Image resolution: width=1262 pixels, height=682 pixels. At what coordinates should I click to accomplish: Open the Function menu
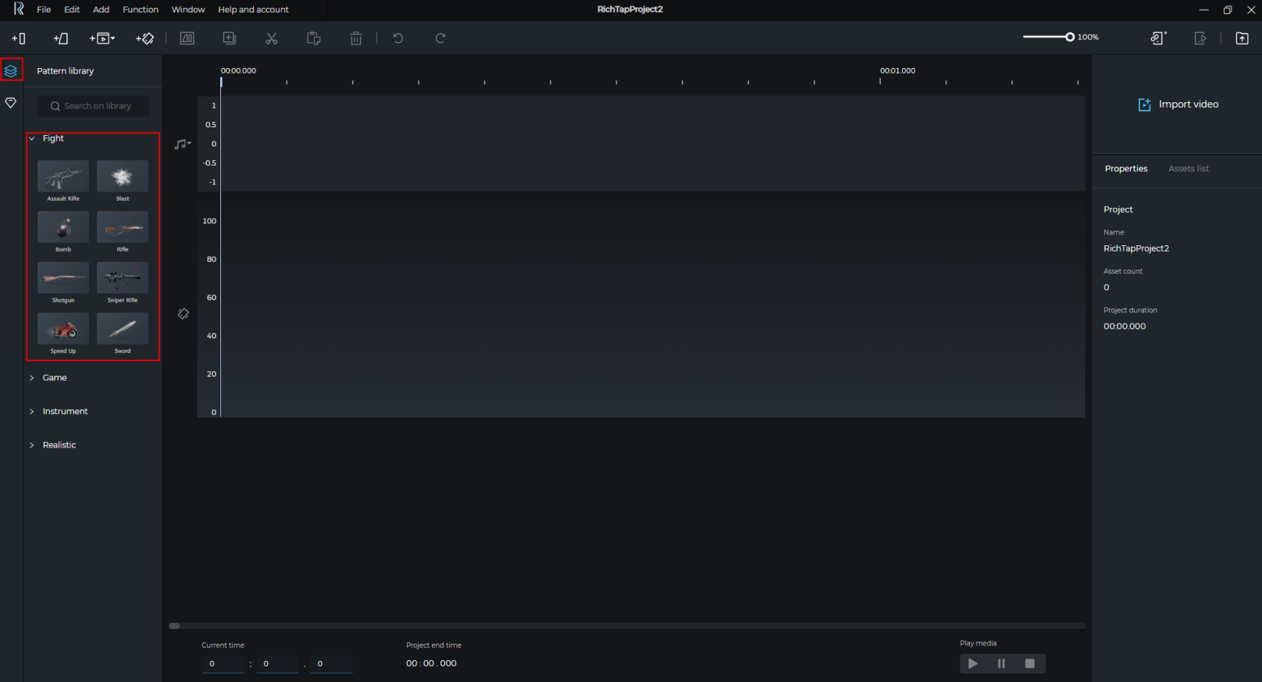(141, 9)
